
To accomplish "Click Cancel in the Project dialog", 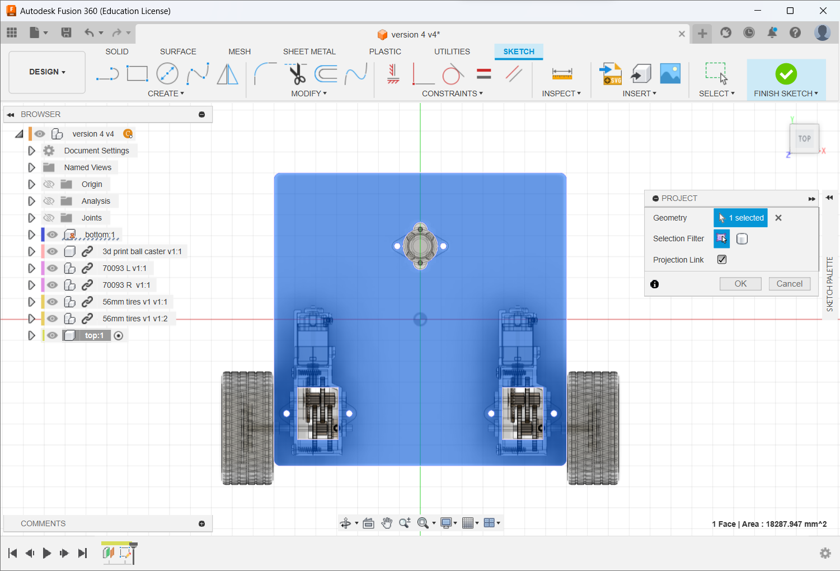I will 789,284.
